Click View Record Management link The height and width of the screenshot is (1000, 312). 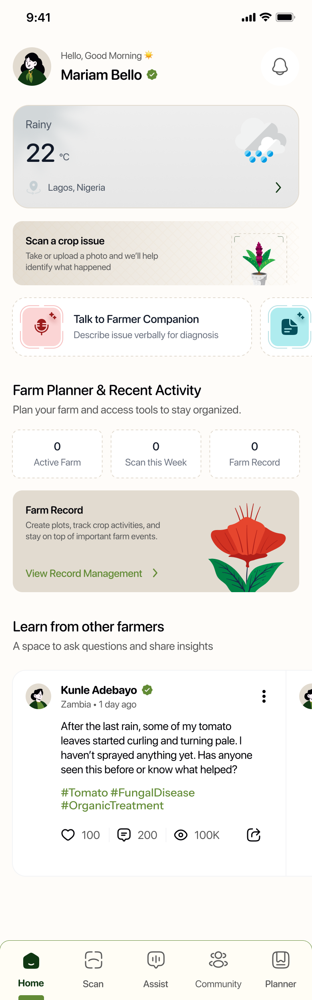coord(84,573)
